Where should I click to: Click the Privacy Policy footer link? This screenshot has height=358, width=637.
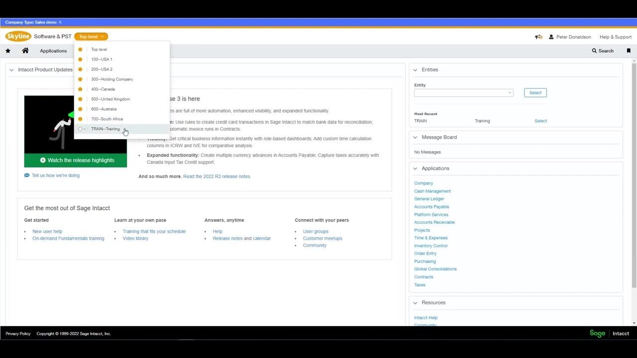[18, 334]
